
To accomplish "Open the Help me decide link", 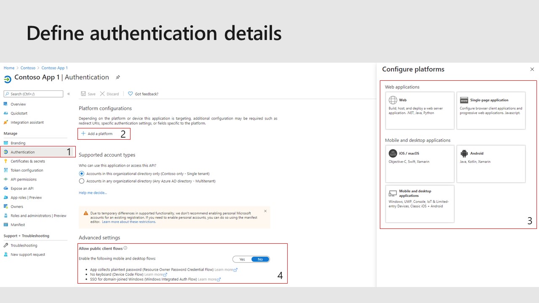I will click(x=93, y=193).
